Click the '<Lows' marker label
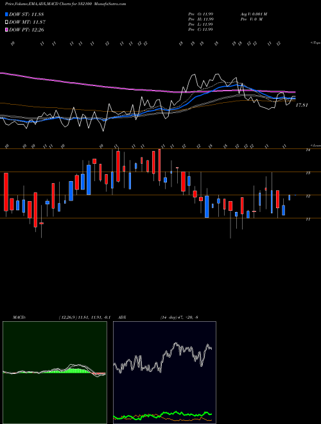The width and height of the screenshot is (321, 424). click(316, 145)
